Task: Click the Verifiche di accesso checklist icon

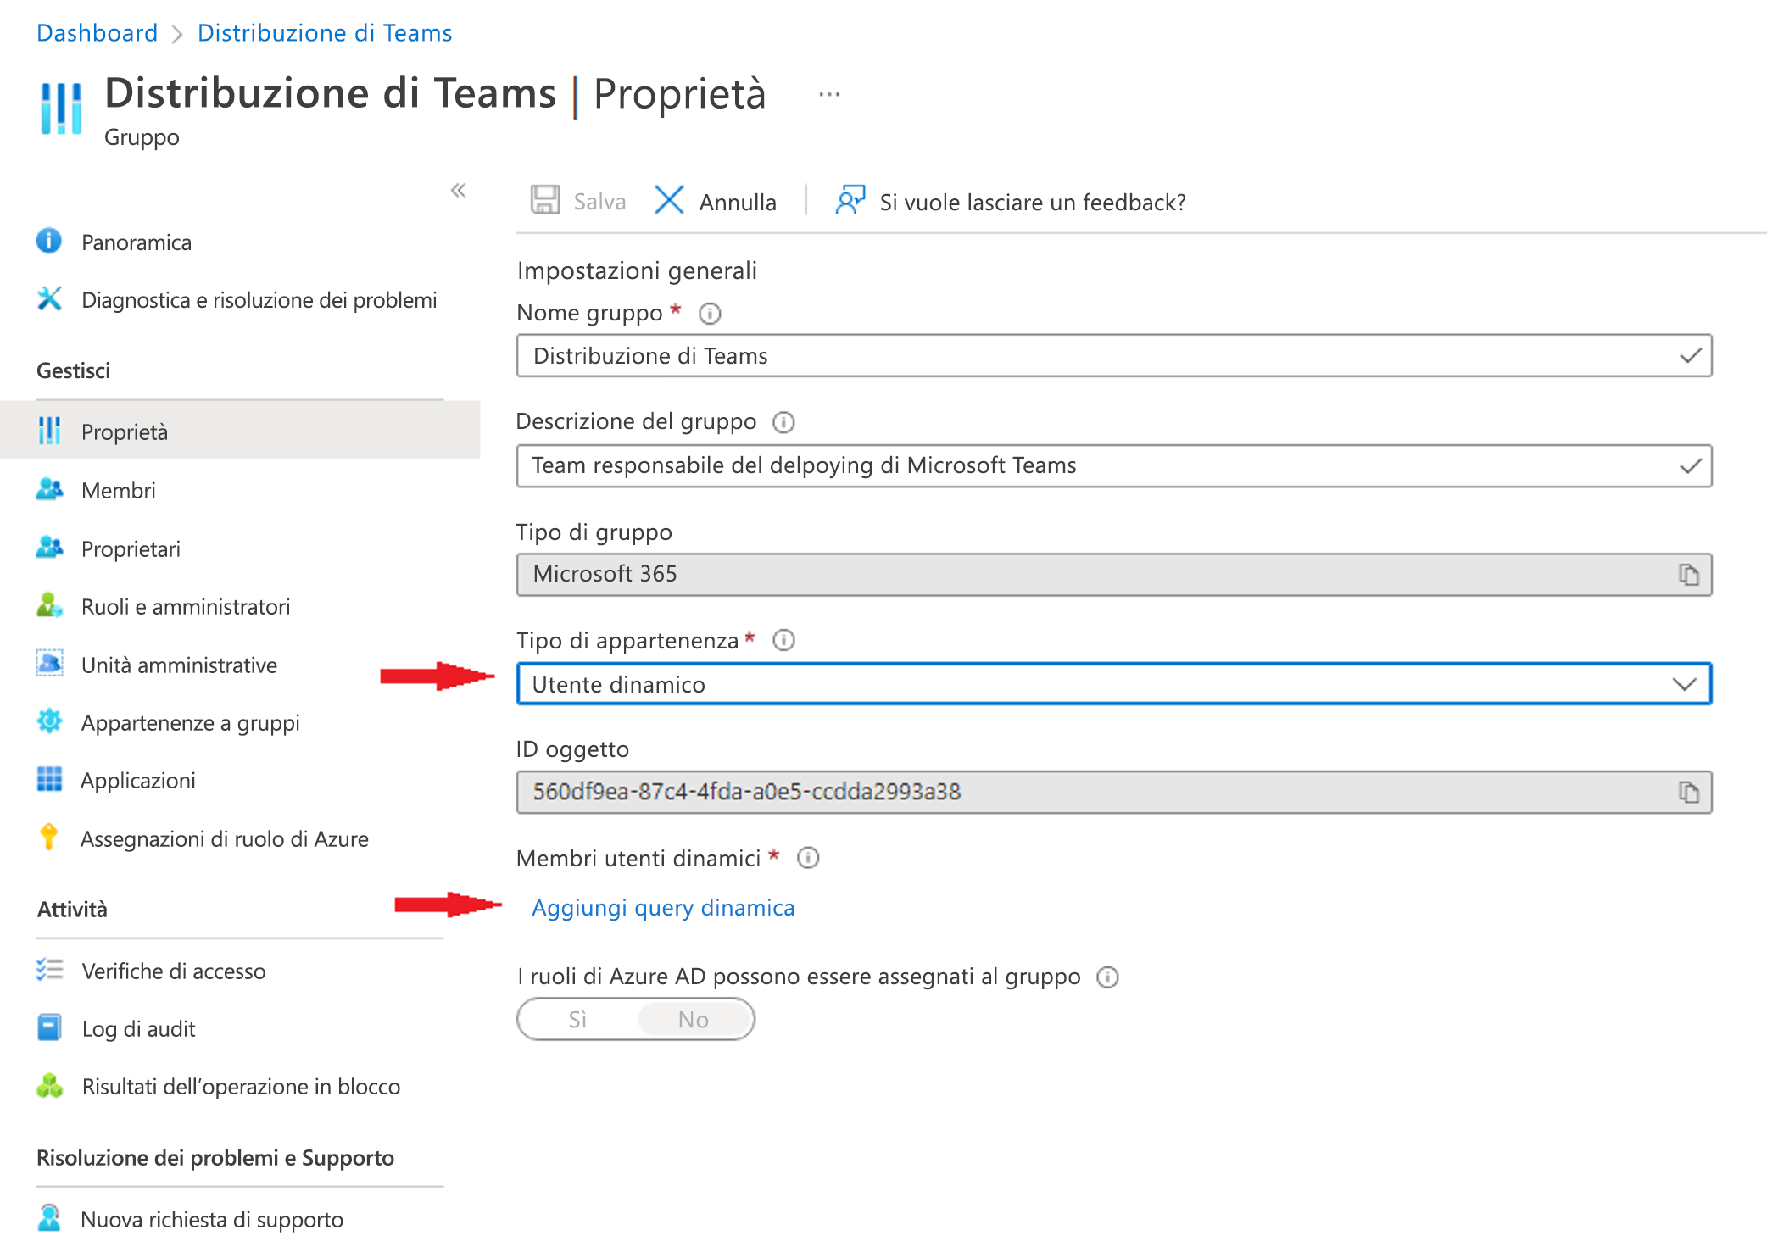Action: 49,970
